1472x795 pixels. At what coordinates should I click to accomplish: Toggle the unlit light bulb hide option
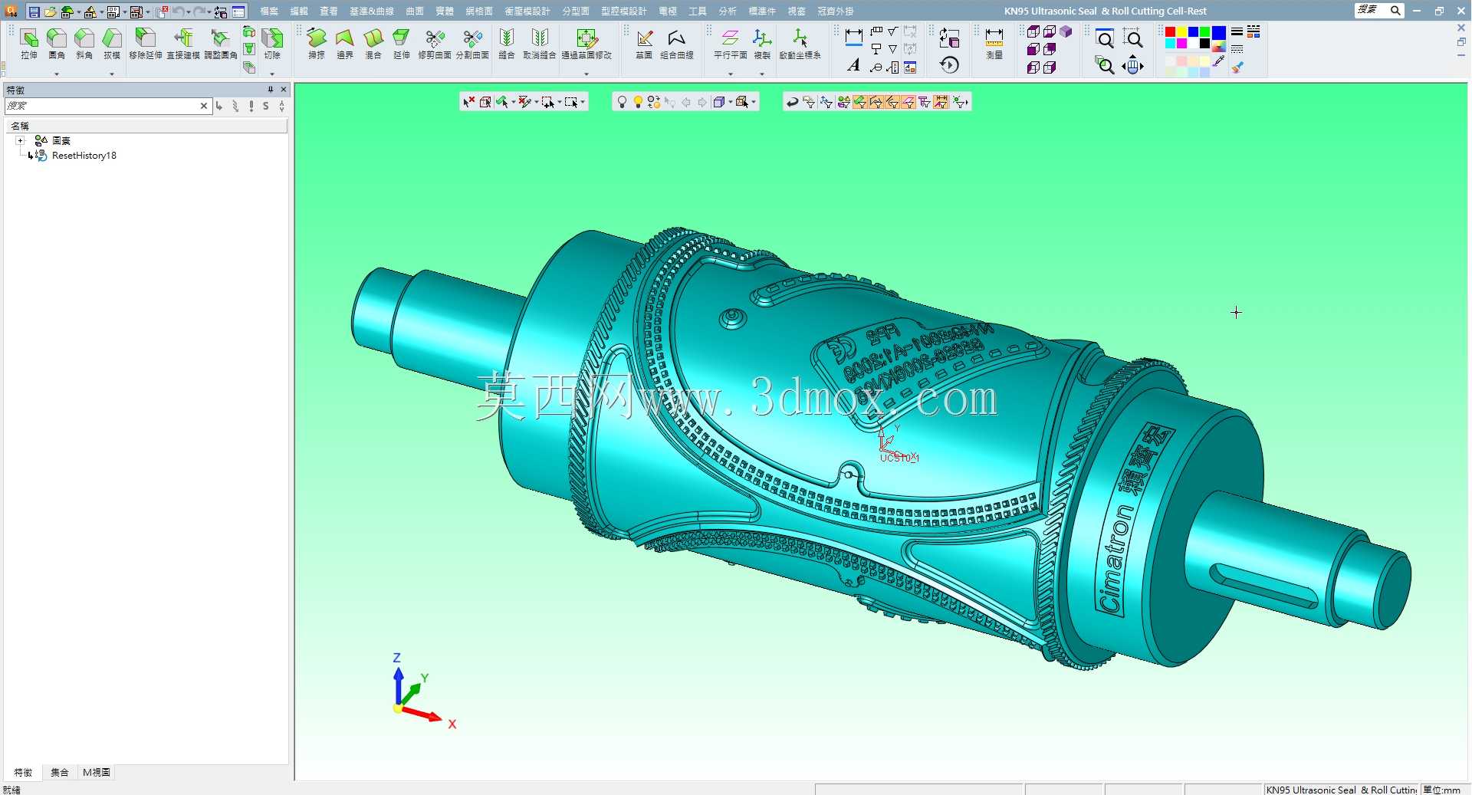(x=622, y=102)
